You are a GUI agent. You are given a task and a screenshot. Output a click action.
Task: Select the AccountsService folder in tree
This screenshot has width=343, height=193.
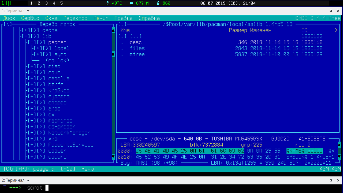71,145
